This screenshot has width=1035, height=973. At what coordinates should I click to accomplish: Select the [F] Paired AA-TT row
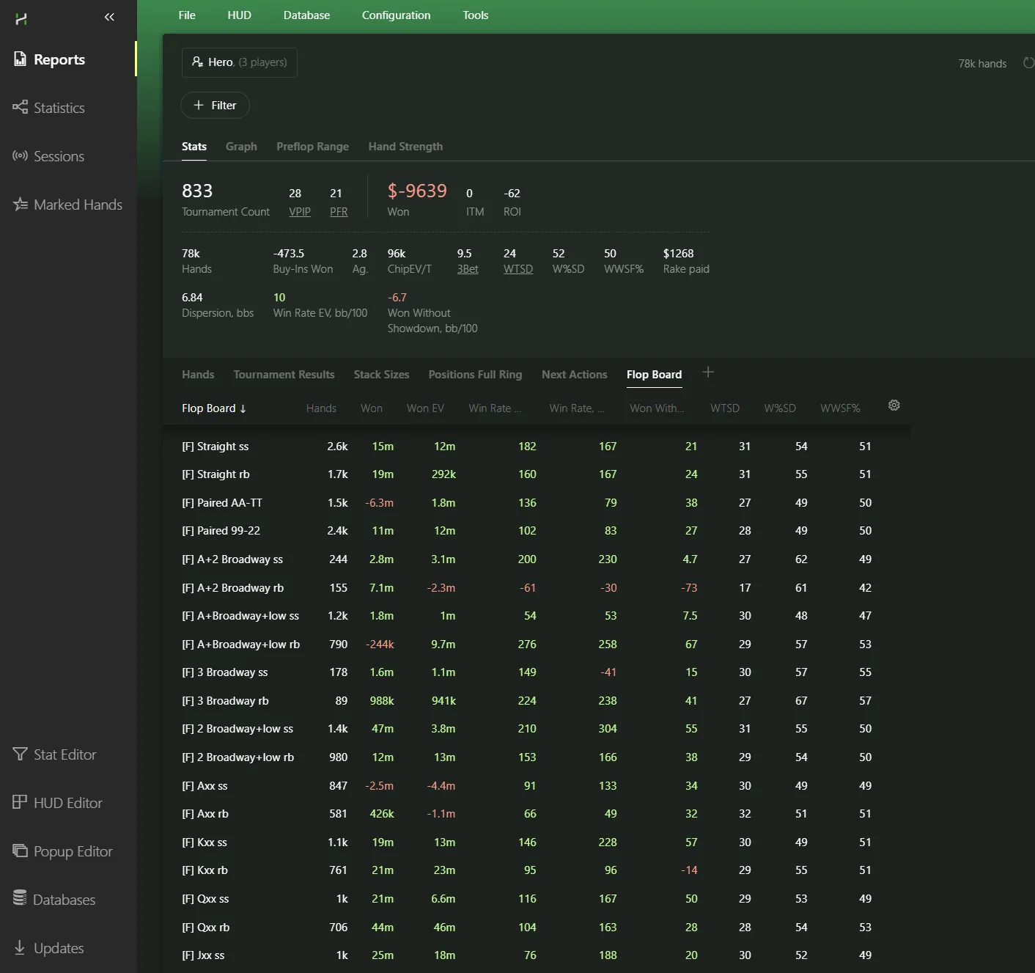tap(537, 503)
